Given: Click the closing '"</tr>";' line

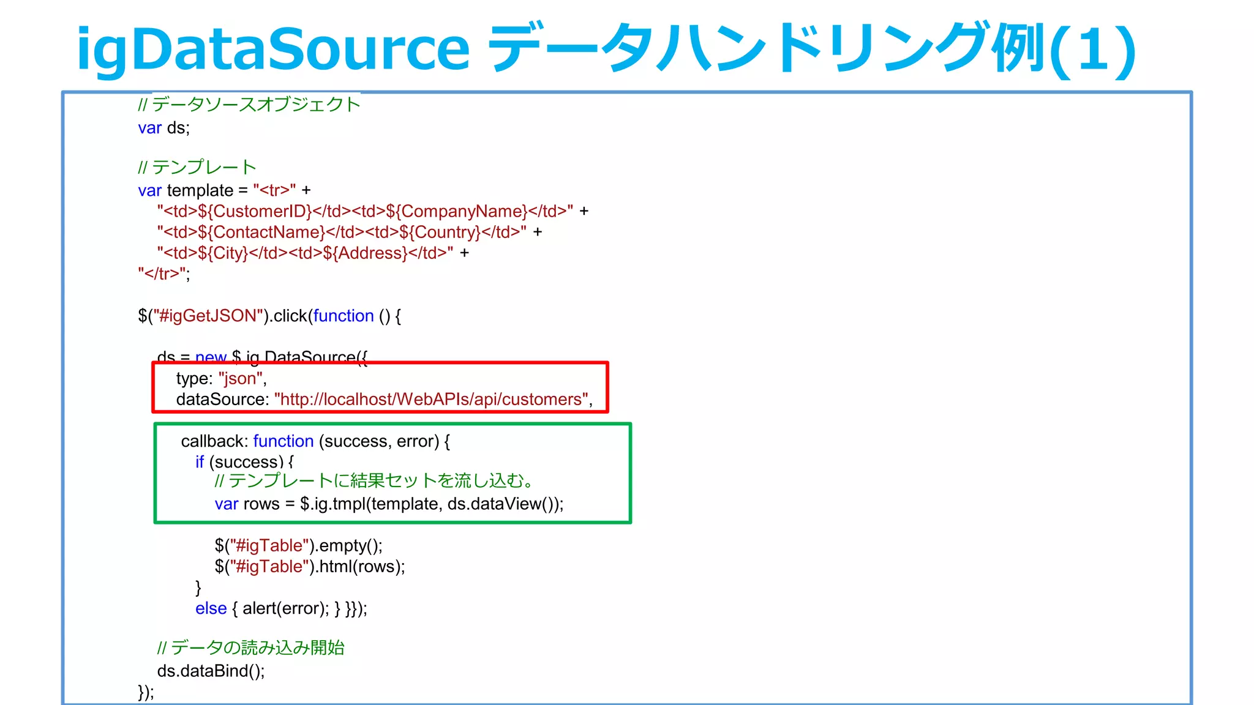Looking at the screenshot, I should (164, 274).
